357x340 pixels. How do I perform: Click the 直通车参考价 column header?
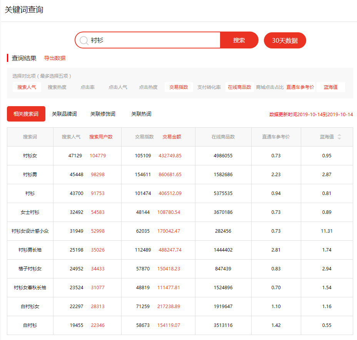pos(276,137)
